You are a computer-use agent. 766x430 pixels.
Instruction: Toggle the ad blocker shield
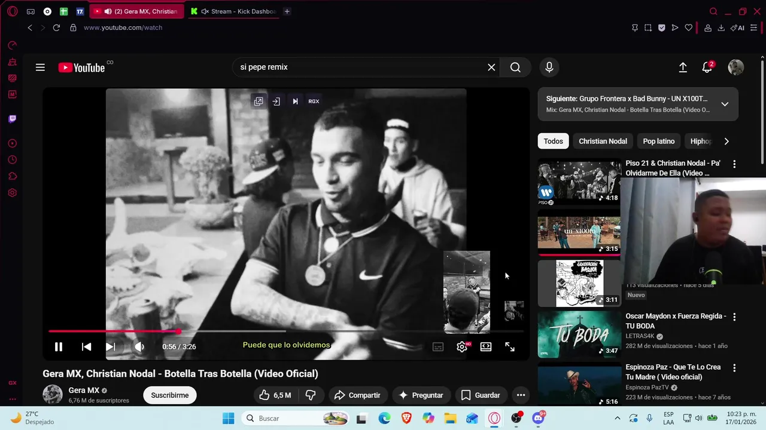coord(661,27)
